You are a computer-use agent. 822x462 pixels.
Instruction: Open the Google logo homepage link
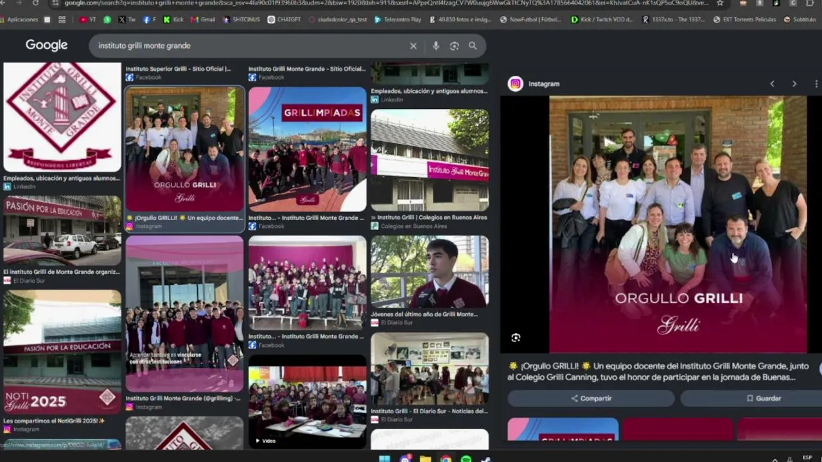pyautogui.click(x=46, y=45)
